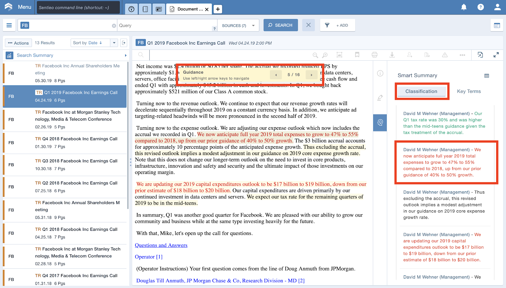Open query syntax help question mark
Screen dimensions: 506x288
coord(214,29)
